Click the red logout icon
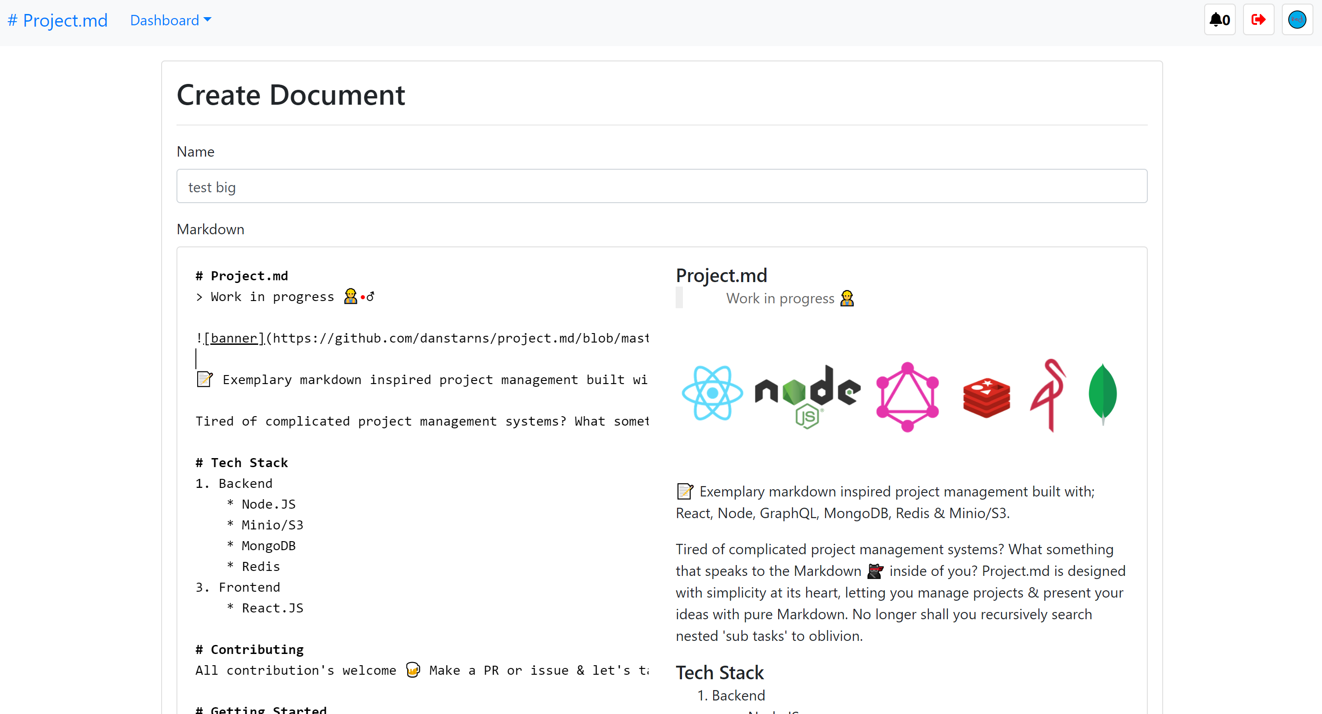This screenshot has height=714, width=1322. [x=1258, y=20]
